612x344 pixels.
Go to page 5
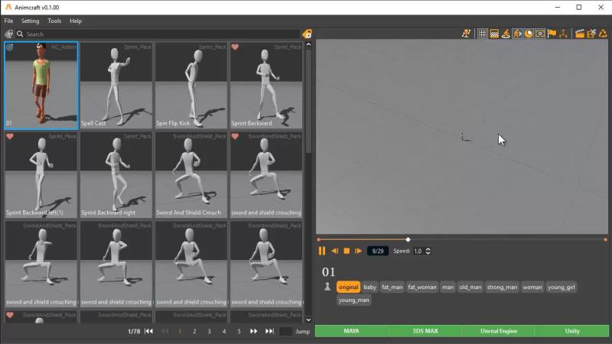click(x=239, y=331)
